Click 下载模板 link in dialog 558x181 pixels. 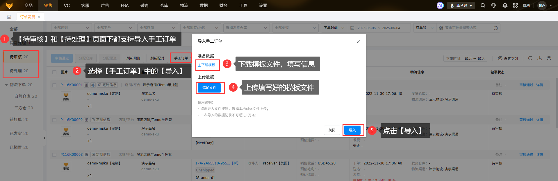point(207,65)
